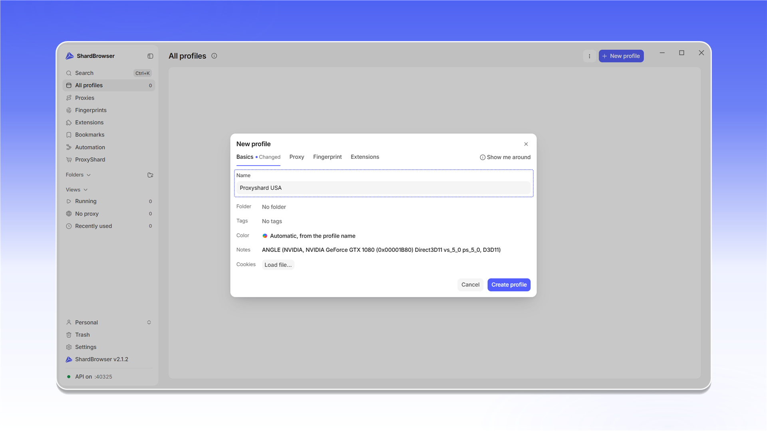Screen dimensions: 767x431
Task: Edit the Notes text ANGLE NVIDIA
Action: pyautogui.click(x=381, y=250)
